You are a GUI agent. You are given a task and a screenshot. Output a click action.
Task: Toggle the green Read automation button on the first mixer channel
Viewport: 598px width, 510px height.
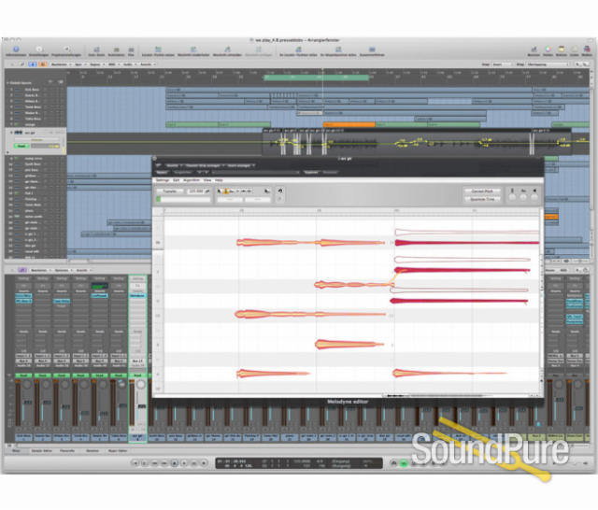click(24, 375)
